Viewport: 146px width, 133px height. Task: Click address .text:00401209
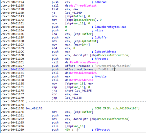13,130
